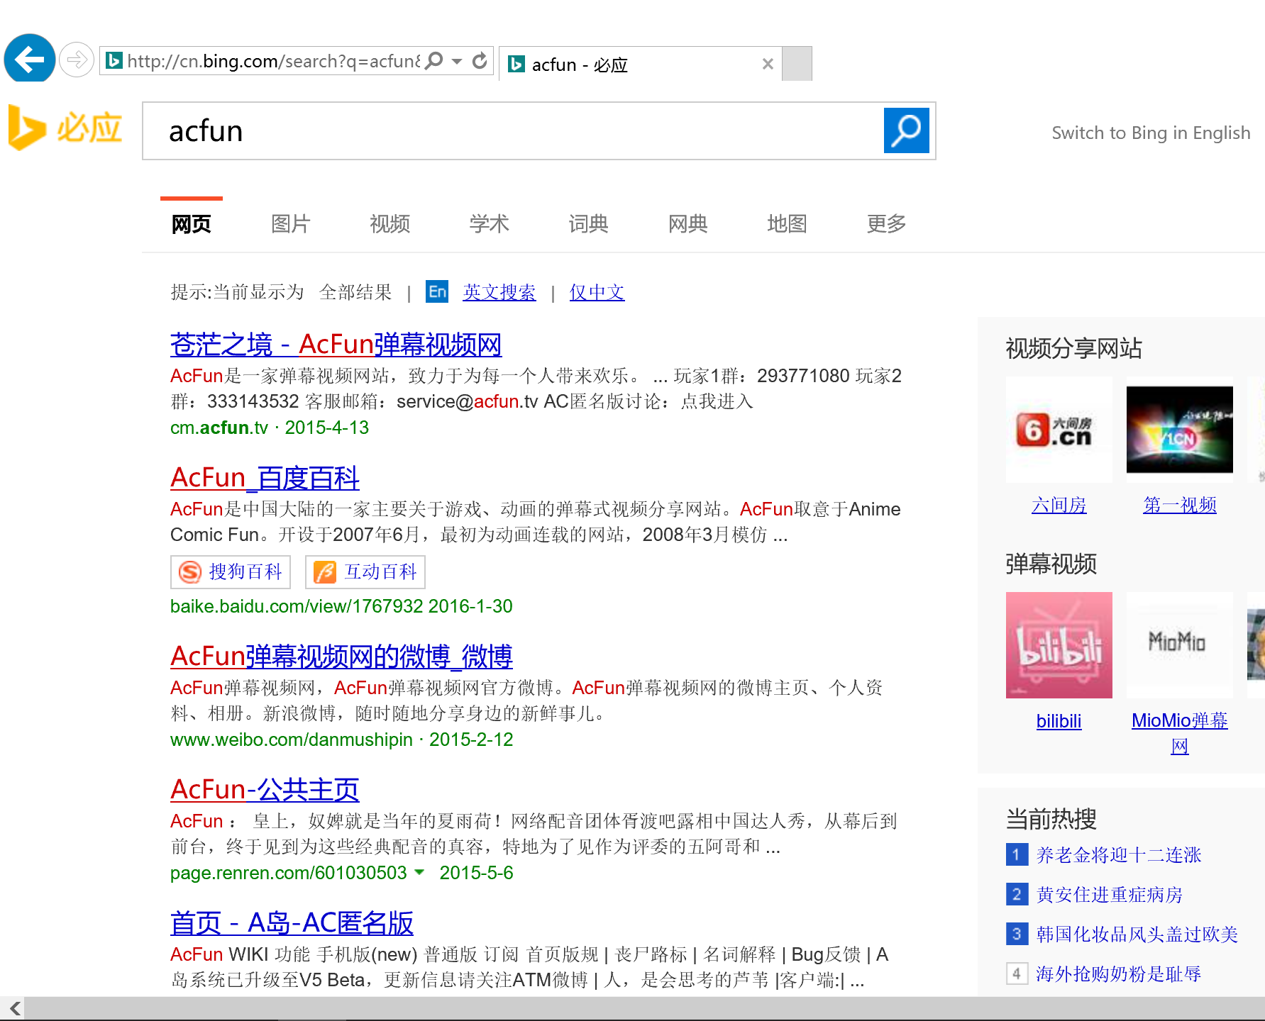Click the 2015-4-13 date text
Image resolution: width=1265 pixels, height=1021 pixels.
click(327, 428)
